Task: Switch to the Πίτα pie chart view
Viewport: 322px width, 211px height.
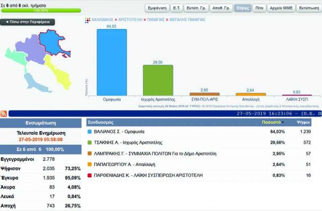Action: click(259, 8)
